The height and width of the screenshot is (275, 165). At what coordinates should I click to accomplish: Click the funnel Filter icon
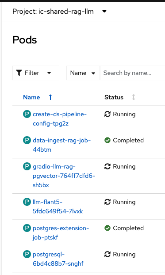pos(19,73)
